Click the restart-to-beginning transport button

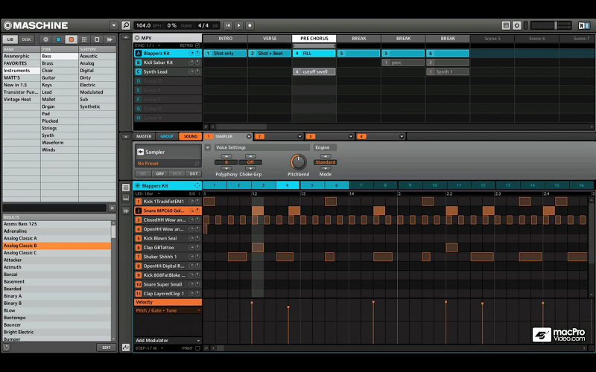pos(229,25)
